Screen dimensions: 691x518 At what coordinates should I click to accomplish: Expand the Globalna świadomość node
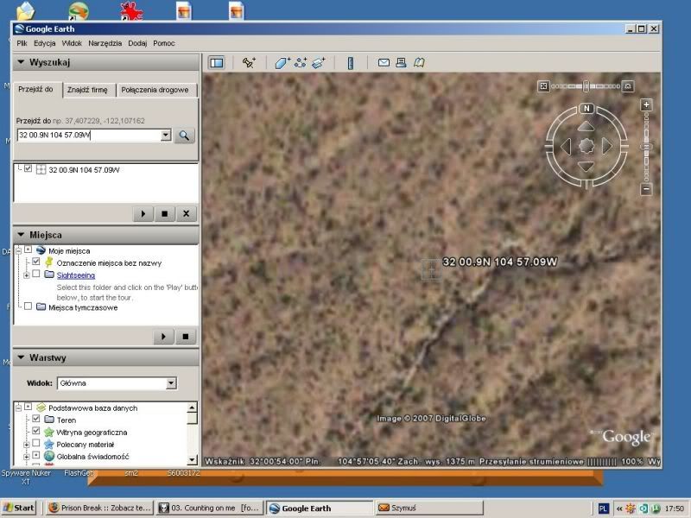(27, 457)
